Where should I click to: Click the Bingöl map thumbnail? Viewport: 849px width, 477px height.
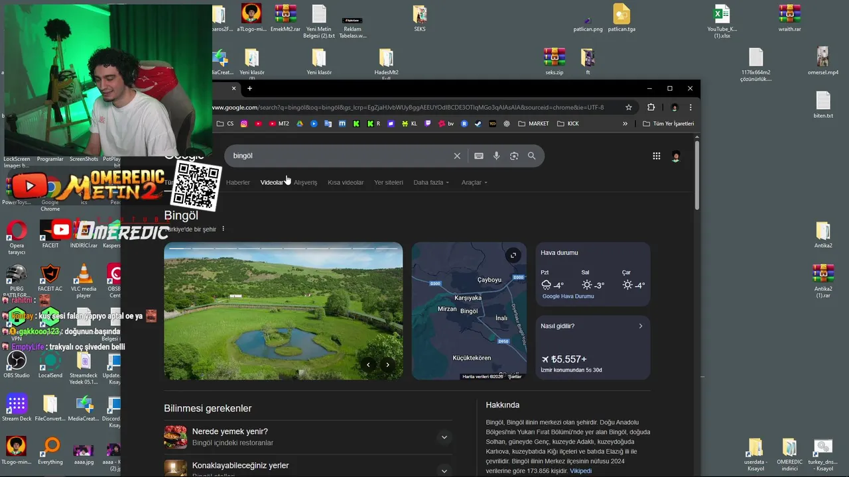tap(469, 311)
